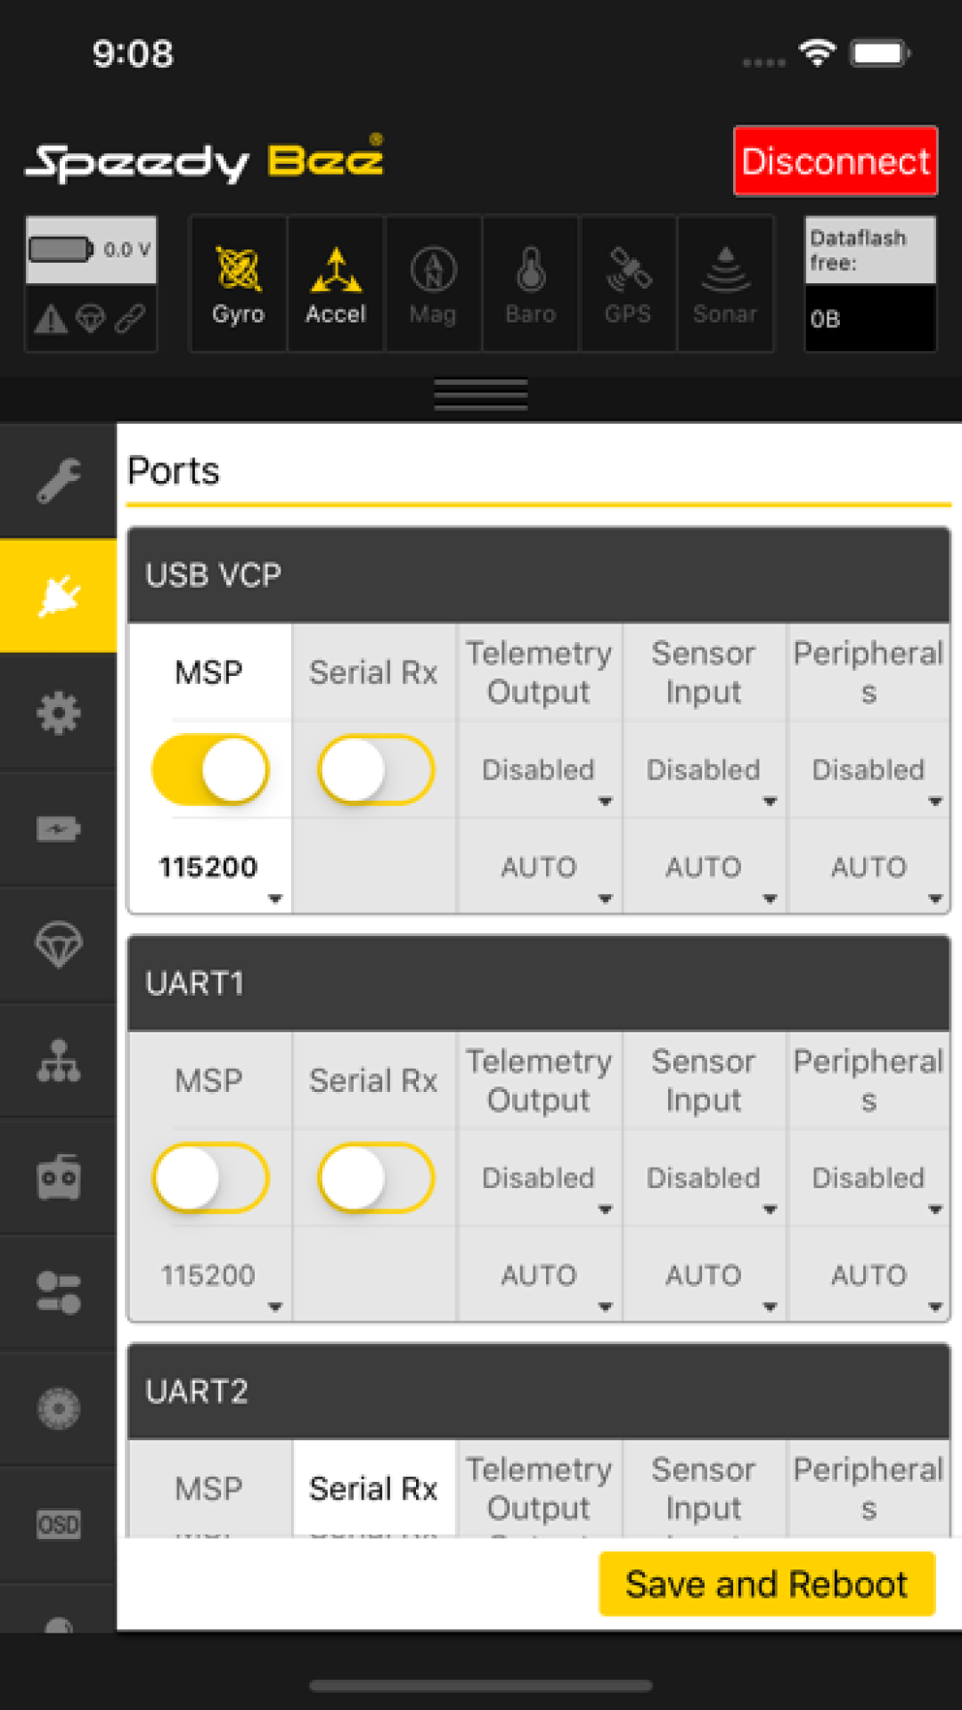Open the Modes sliders sidebar icon

(x=59, y=1292)
